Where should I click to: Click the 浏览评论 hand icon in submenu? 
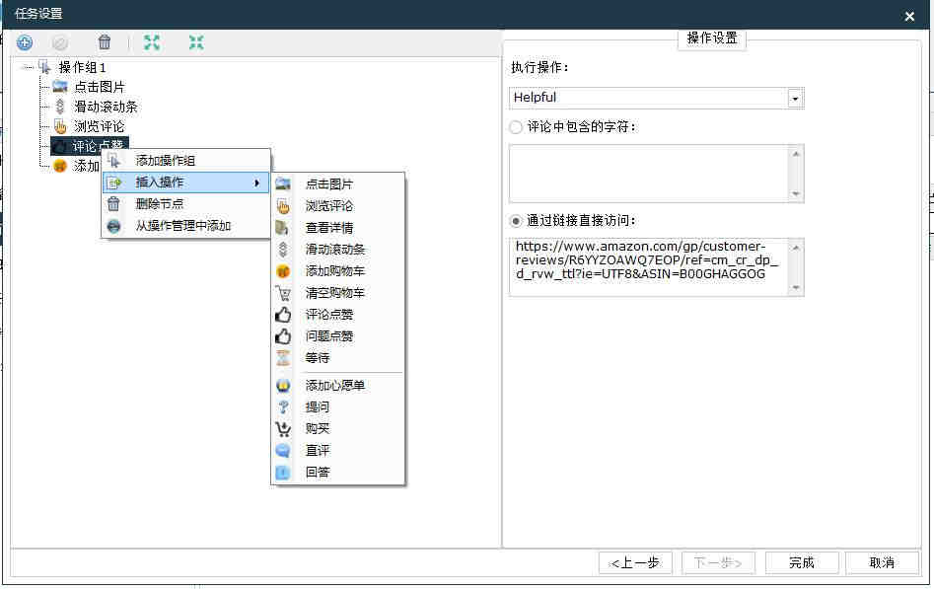(283, 205)
